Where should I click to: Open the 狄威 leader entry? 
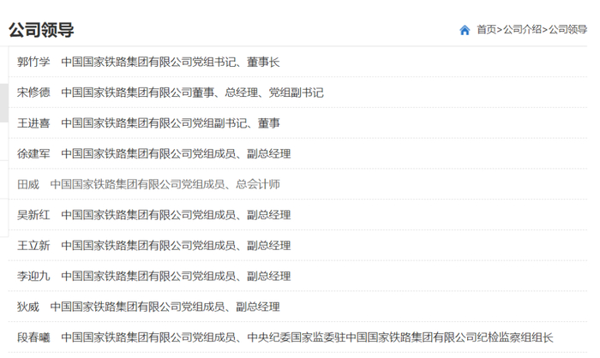pyautogui.click(x=148, y=307)
